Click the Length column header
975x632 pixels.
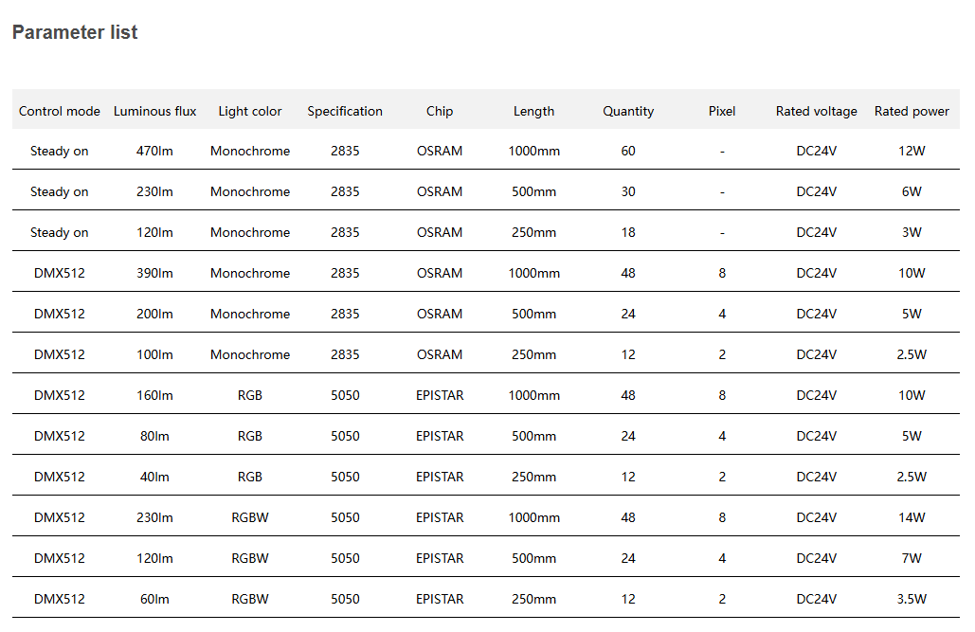[534, 111]
